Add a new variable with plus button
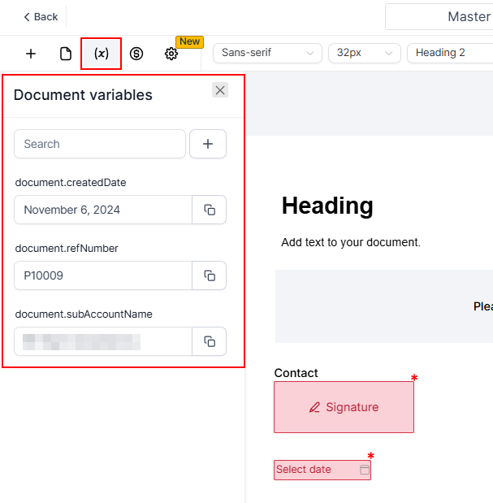The height and width of the screenshot is (503, 493). click(208, 144)
